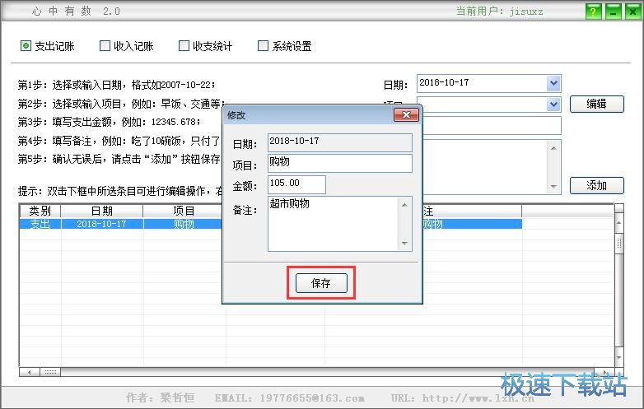Screen dimensions: 644x409
Task: Click the table horizontal scrollbar left arrow
Action: [30, 372]
